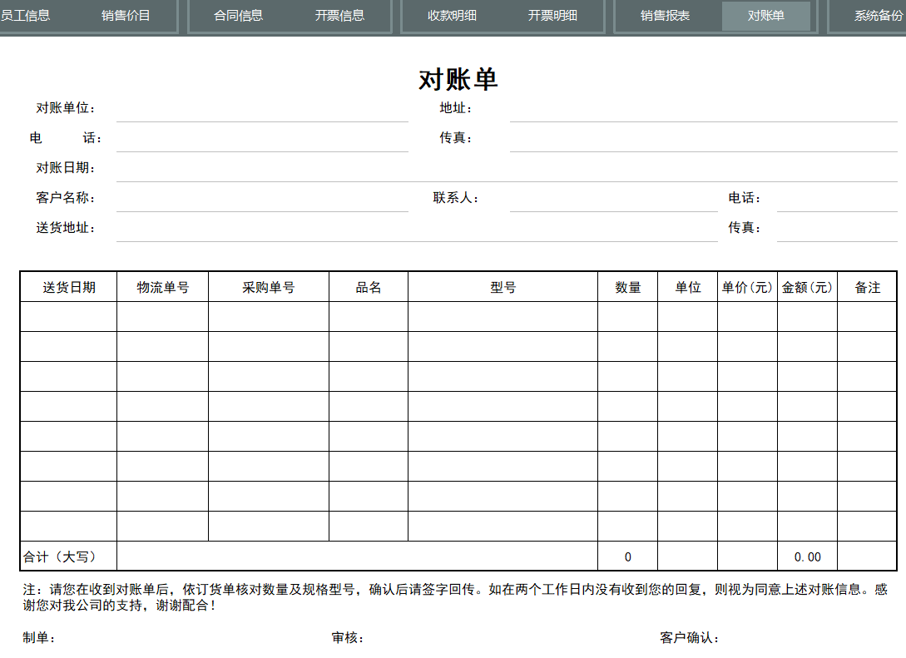
Task: Click the 送货地址 input line
Action: (x=417, y=228)
